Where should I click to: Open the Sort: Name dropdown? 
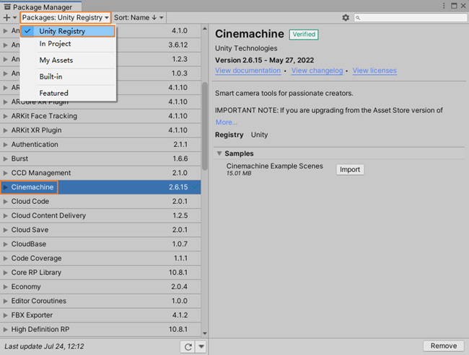tap(139, 17)
